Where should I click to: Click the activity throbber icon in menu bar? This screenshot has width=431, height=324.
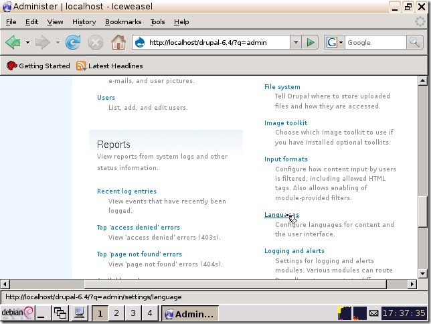pos(420,21)
